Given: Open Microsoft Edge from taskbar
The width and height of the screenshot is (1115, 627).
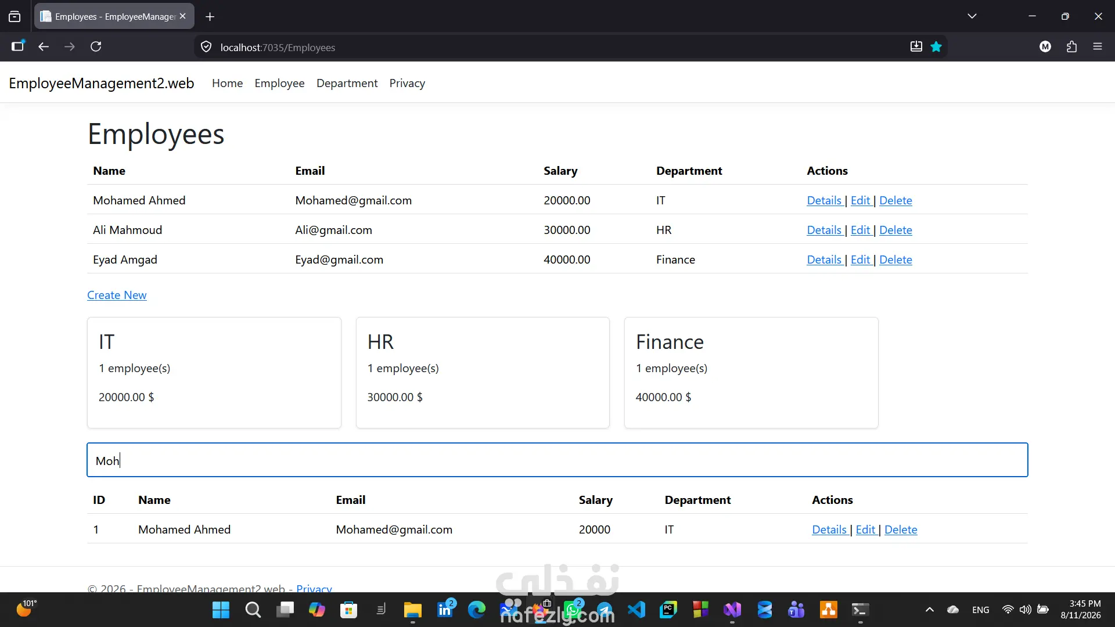Looking at the screenshot, I should tap(477, 610).
